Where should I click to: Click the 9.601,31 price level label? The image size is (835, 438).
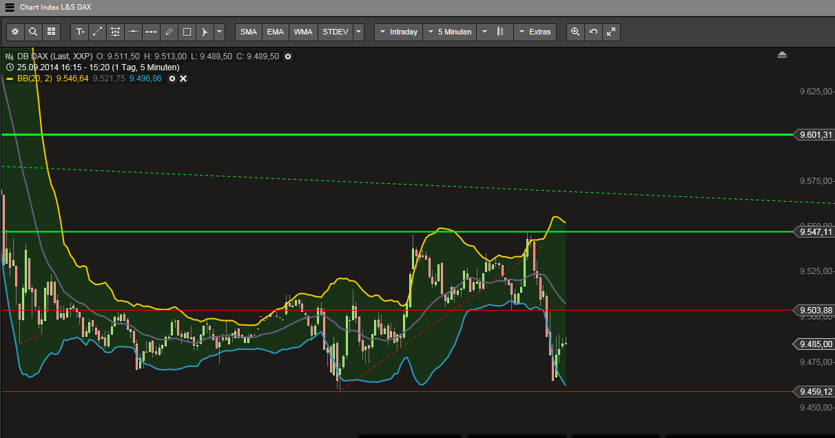point(814,134)
